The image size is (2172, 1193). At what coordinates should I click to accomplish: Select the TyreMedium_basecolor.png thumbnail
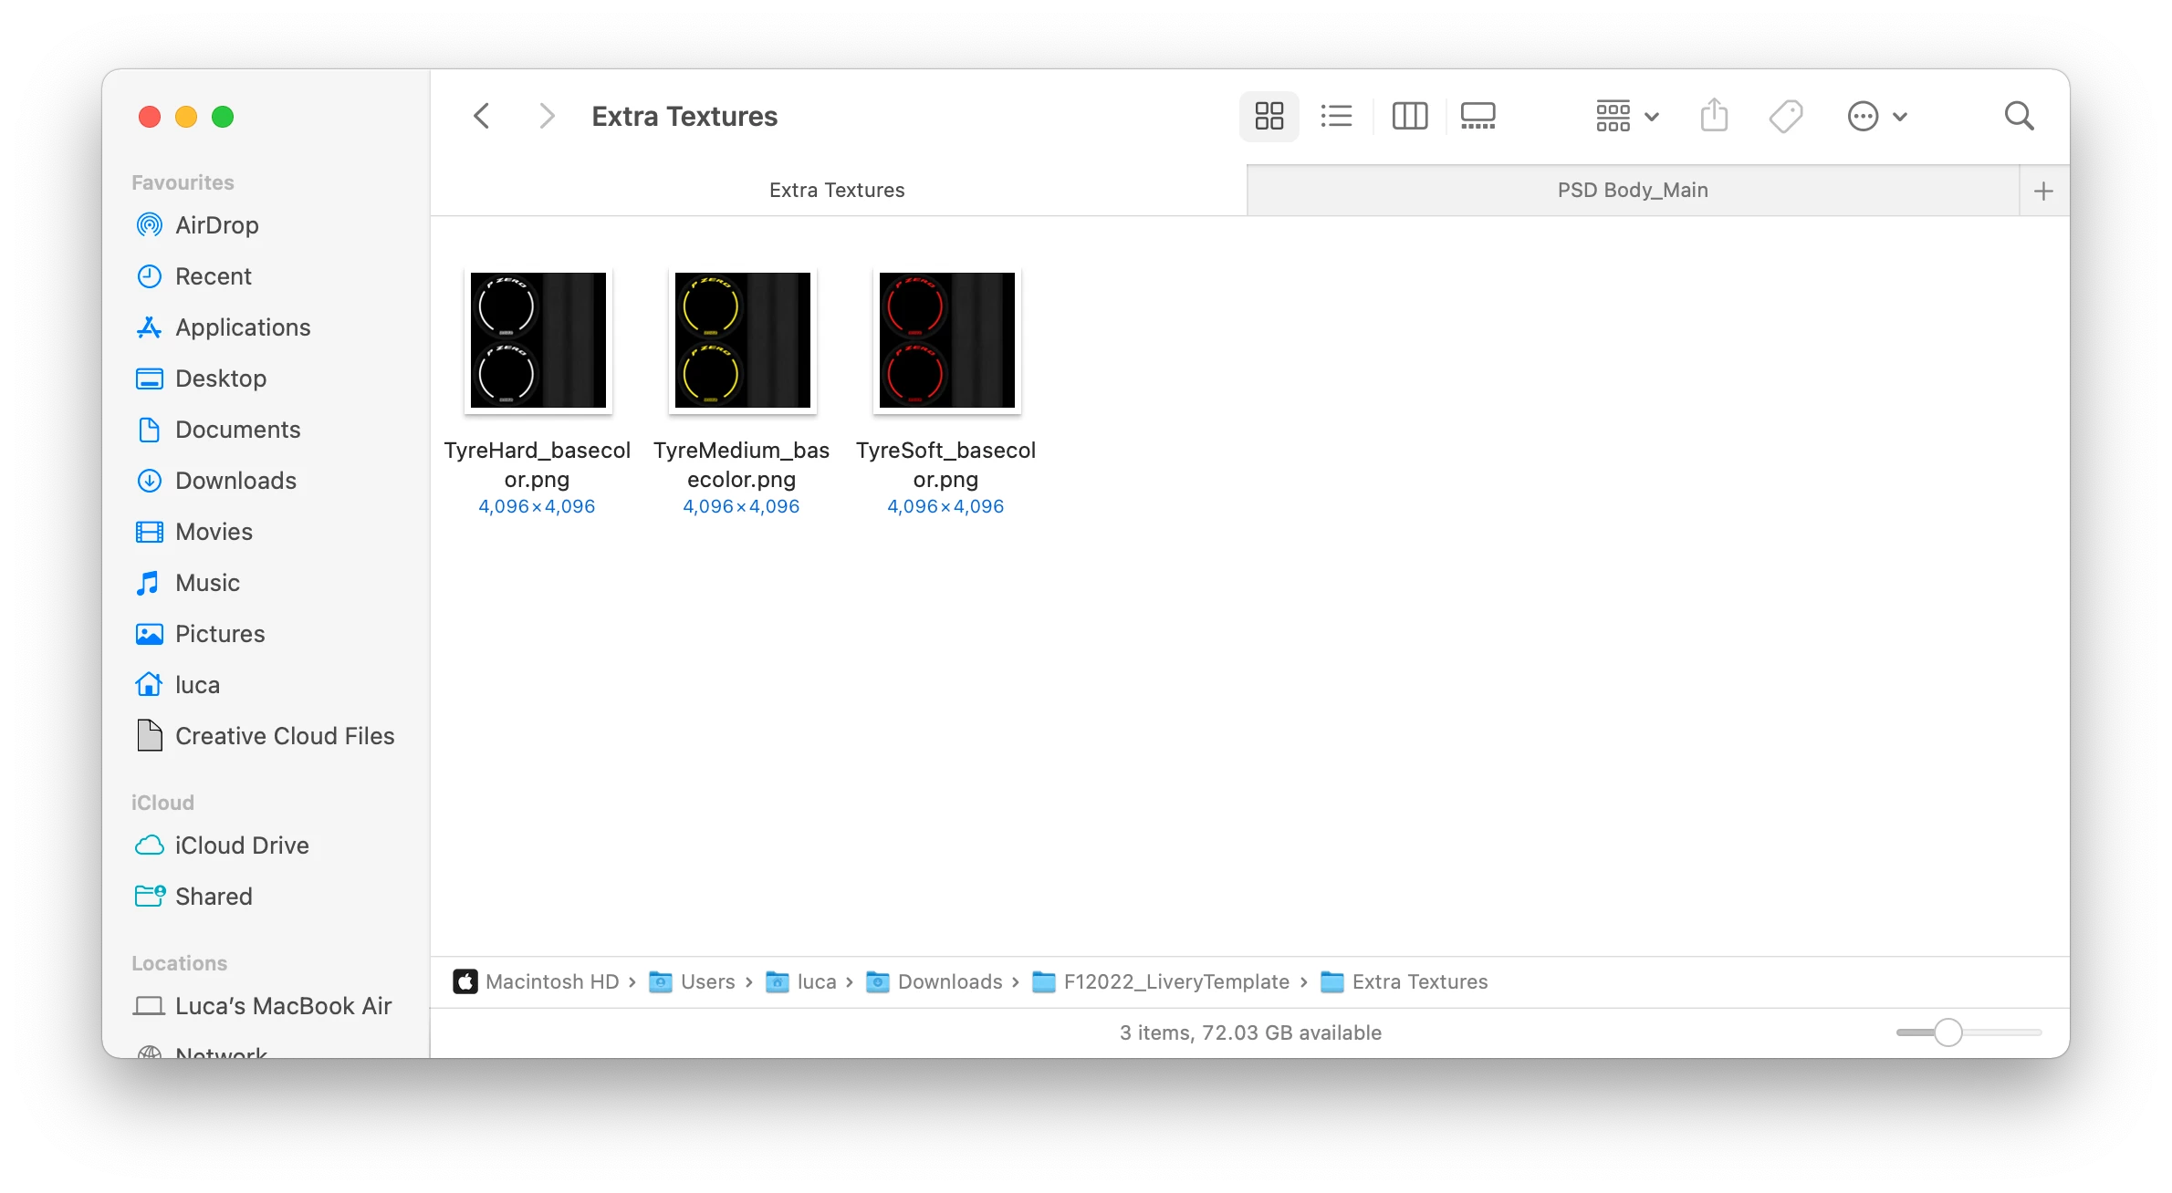742,340
